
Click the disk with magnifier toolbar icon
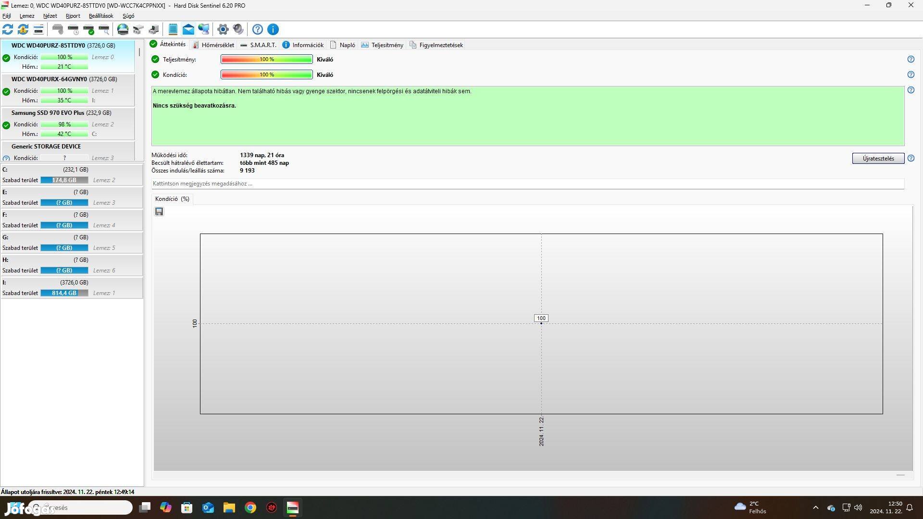click(x=104, y=29)
